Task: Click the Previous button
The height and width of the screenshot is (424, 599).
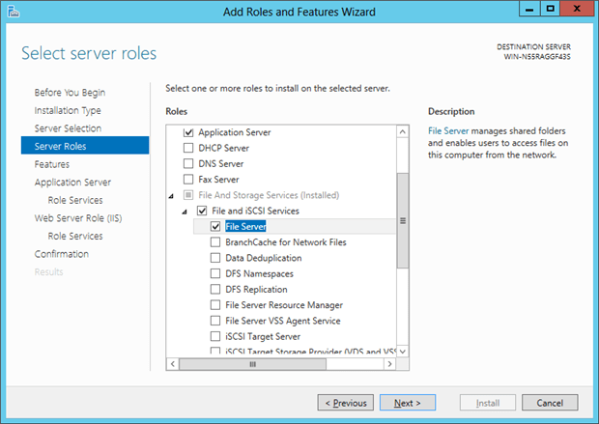Action: [x=345, y=403]
